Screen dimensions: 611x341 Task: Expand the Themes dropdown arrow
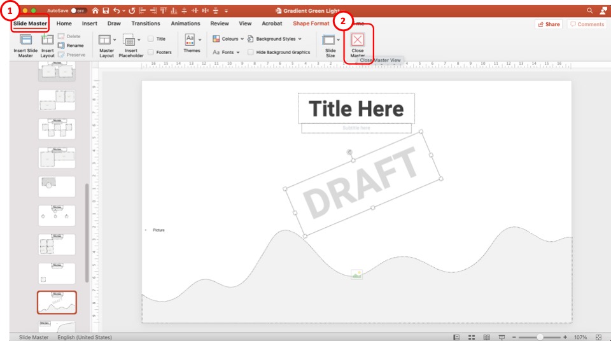tap(200, 39)
